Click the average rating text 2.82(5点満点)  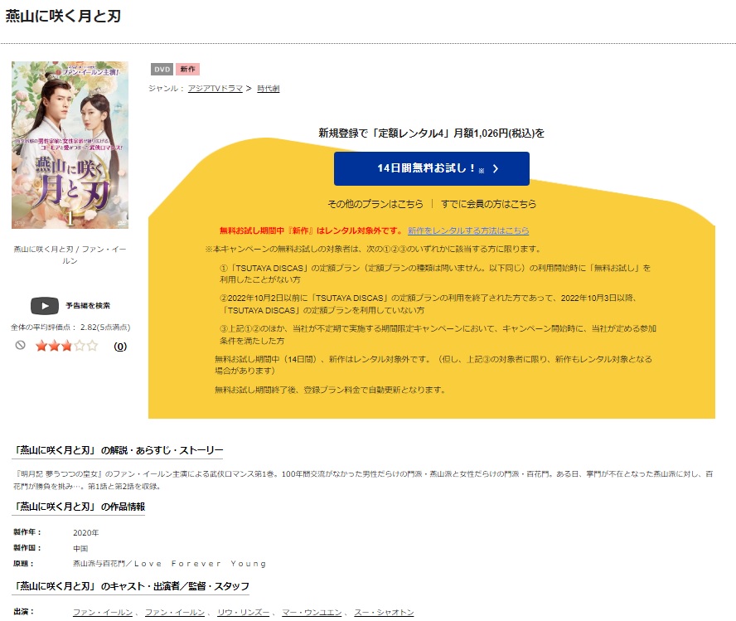click(x=105, y=327)
